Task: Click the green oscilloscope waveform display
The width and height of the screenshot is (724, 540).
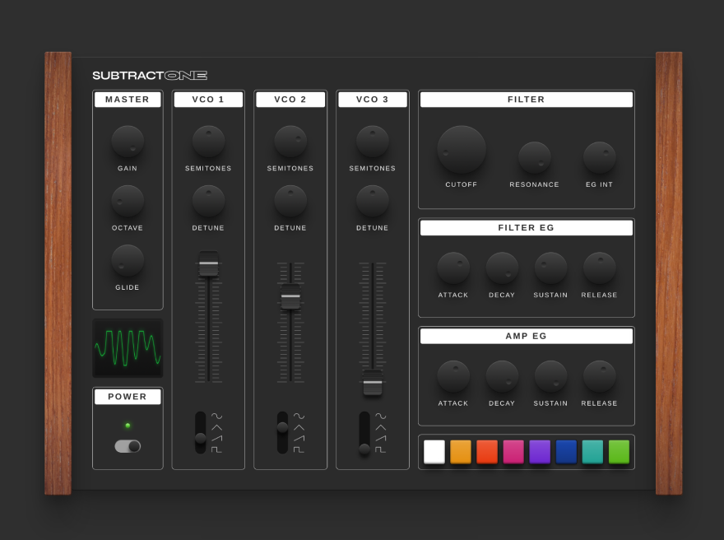Action: (128, 348)
